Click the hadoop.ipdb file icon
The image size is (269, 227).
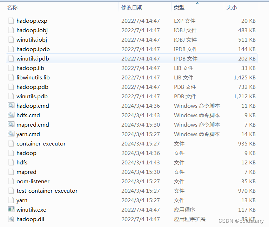(x=11, y=49)
